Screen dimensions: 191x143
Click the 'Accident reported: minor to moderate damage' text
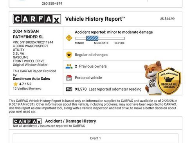tap(114, 32)
